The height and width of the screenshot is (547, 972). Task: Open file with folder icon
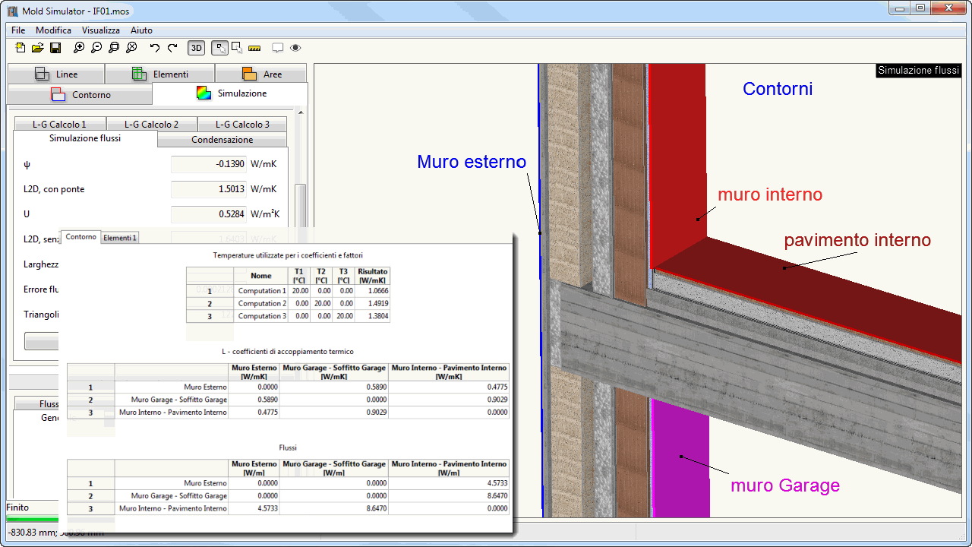coord(37,48)
